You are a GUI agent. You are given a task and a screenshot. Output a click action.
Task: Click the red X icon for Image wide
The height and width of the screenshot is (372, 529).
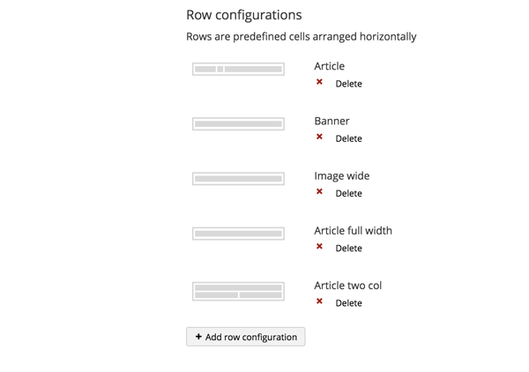point(319,191)
